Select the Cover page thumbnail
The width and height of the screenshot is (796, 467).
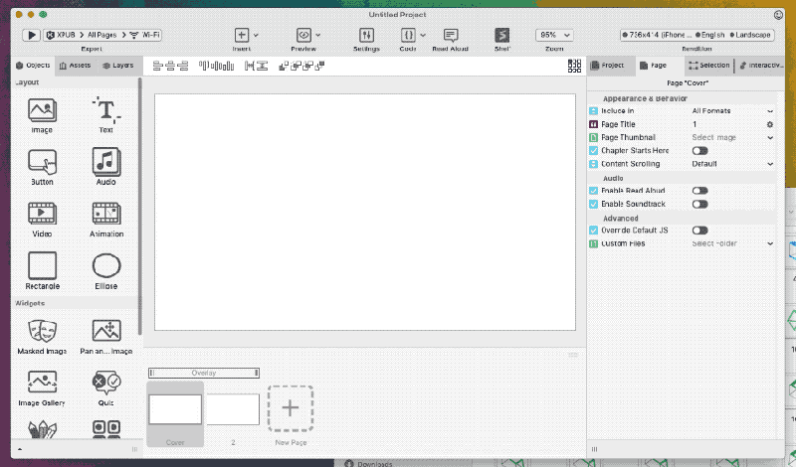coord(175,409)
